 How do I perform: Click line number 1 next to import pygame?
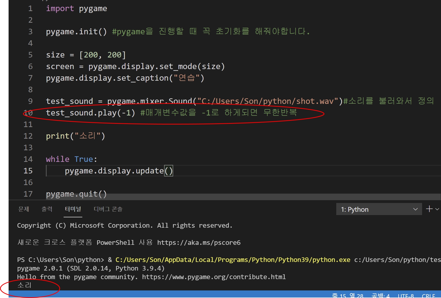point(30,8)
